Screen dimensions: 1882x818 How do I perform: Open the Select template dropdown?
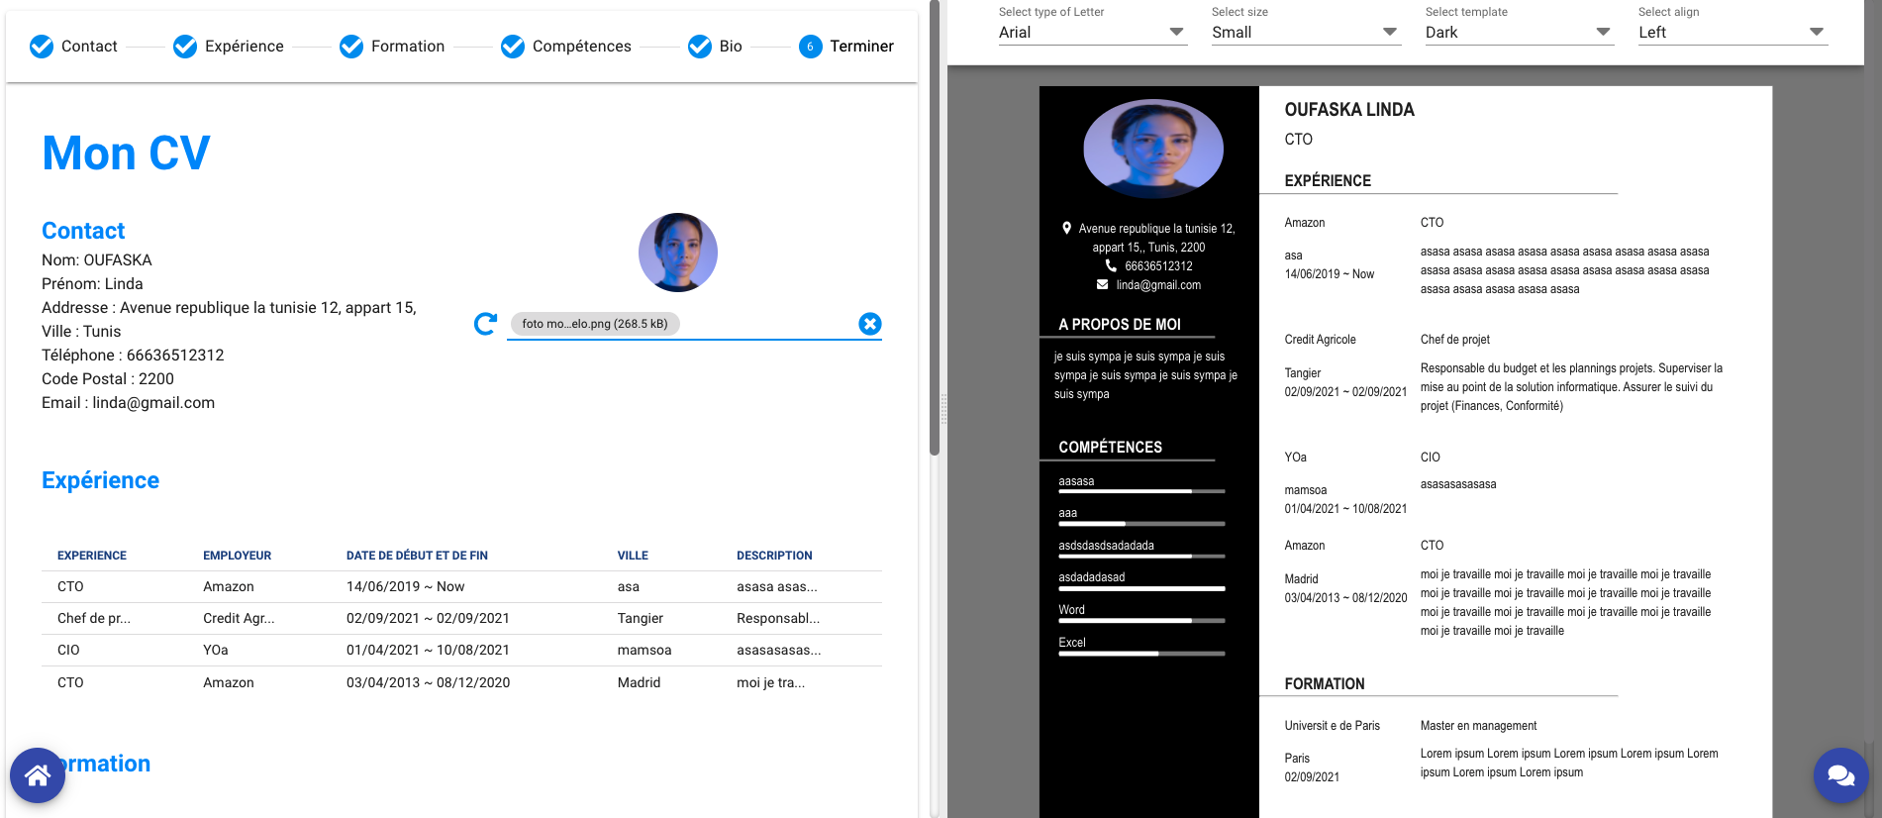pos(1519,32)
